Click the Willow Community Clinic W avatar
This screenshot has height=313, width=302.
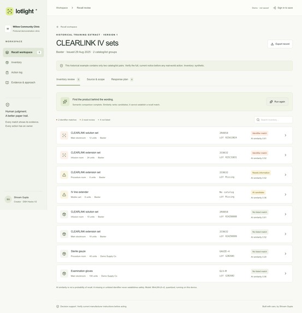[8, 29]
